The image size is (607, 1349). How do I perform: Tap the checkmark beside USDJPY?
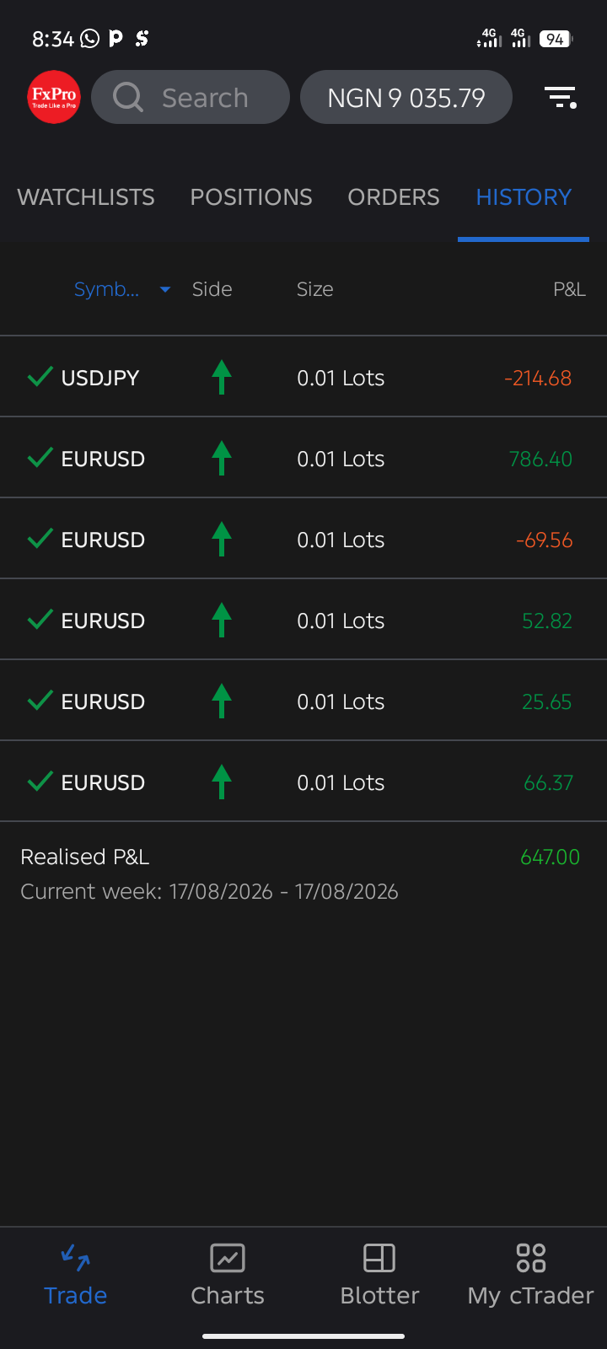point(40,376)
